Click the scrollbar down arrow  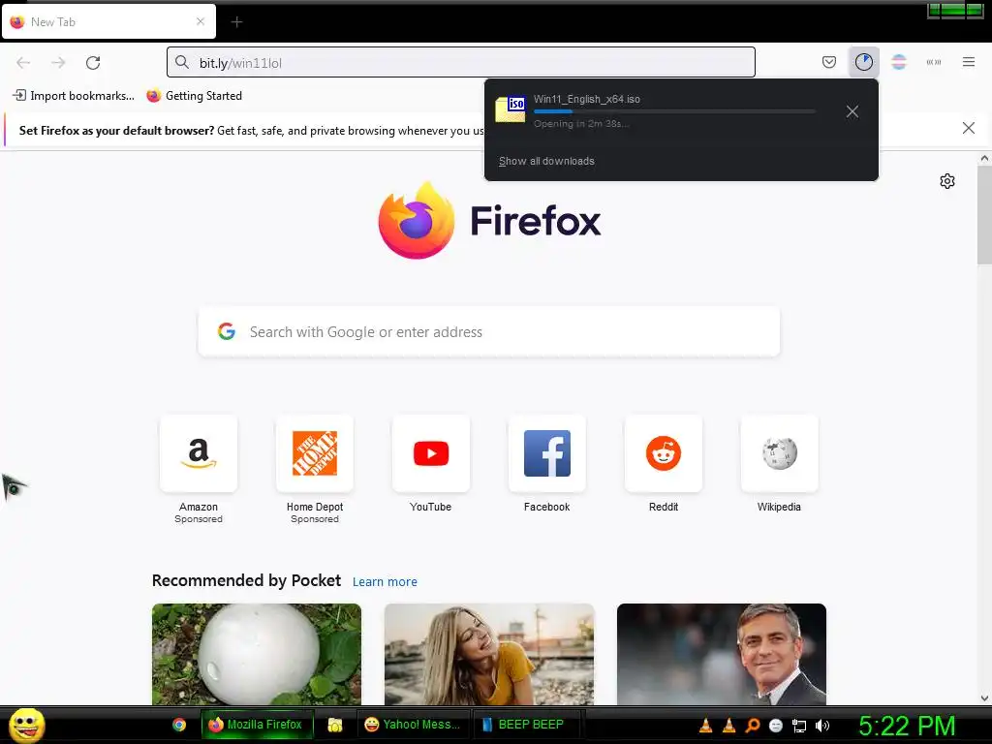coord(984,698)
